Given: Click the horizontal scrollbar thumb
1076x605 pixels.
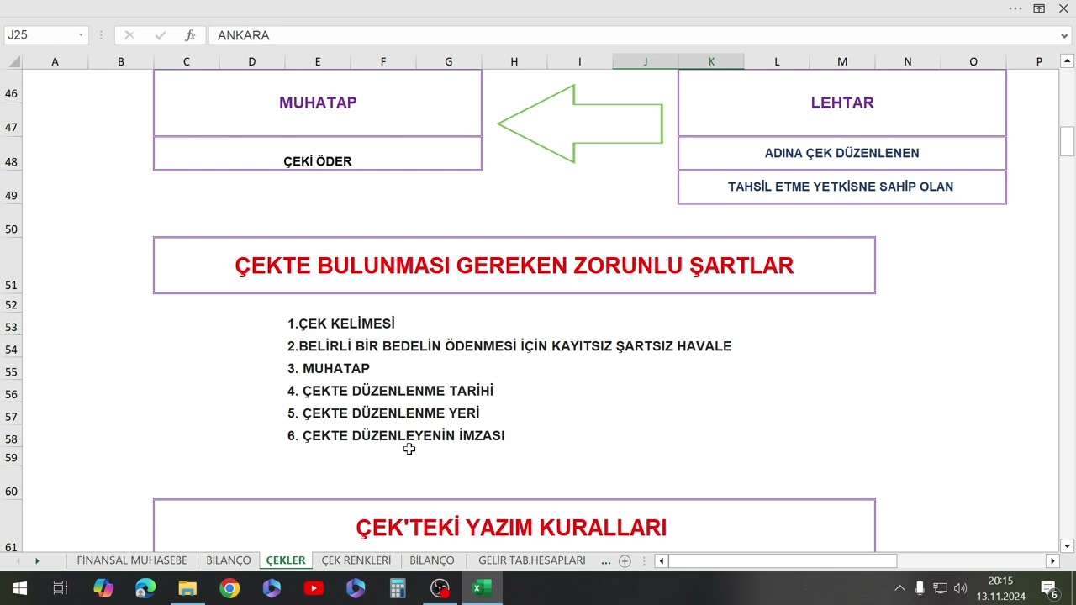Looking at the screenshot, I should click(x=783, y=560).
